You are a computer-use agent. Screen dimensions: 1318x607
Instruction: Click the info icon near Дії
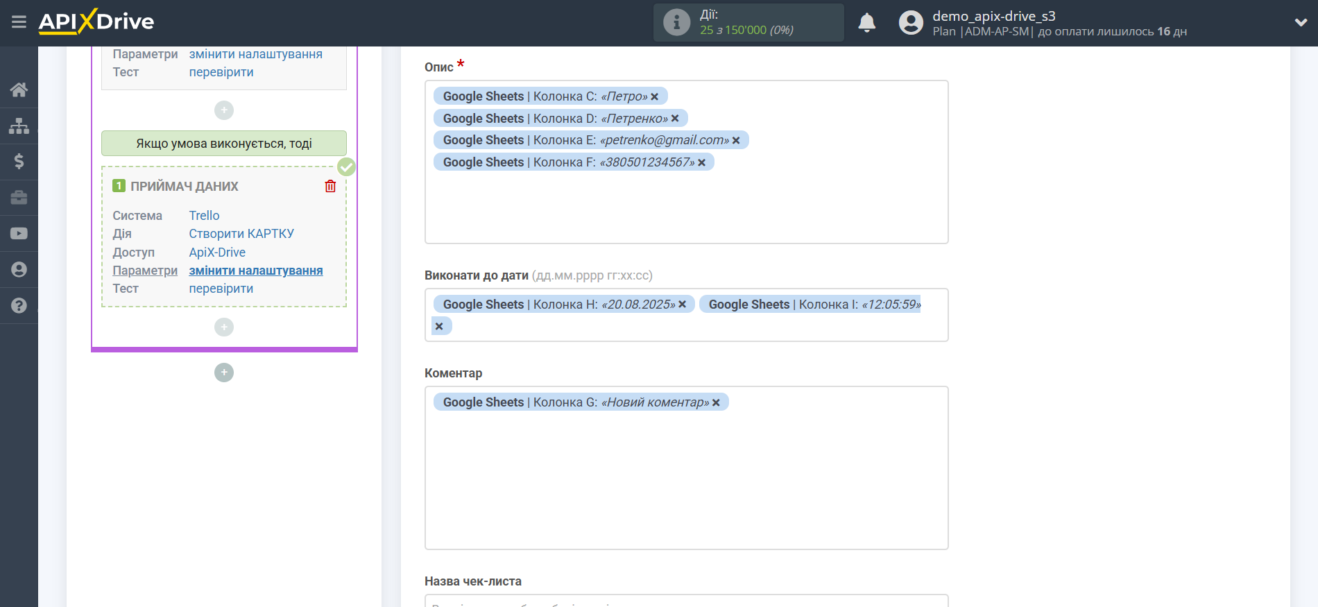676,23
